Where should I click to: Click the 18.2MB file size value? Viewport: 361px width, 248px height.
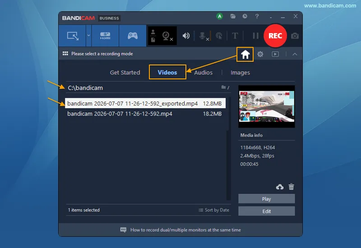pos(212,114)
